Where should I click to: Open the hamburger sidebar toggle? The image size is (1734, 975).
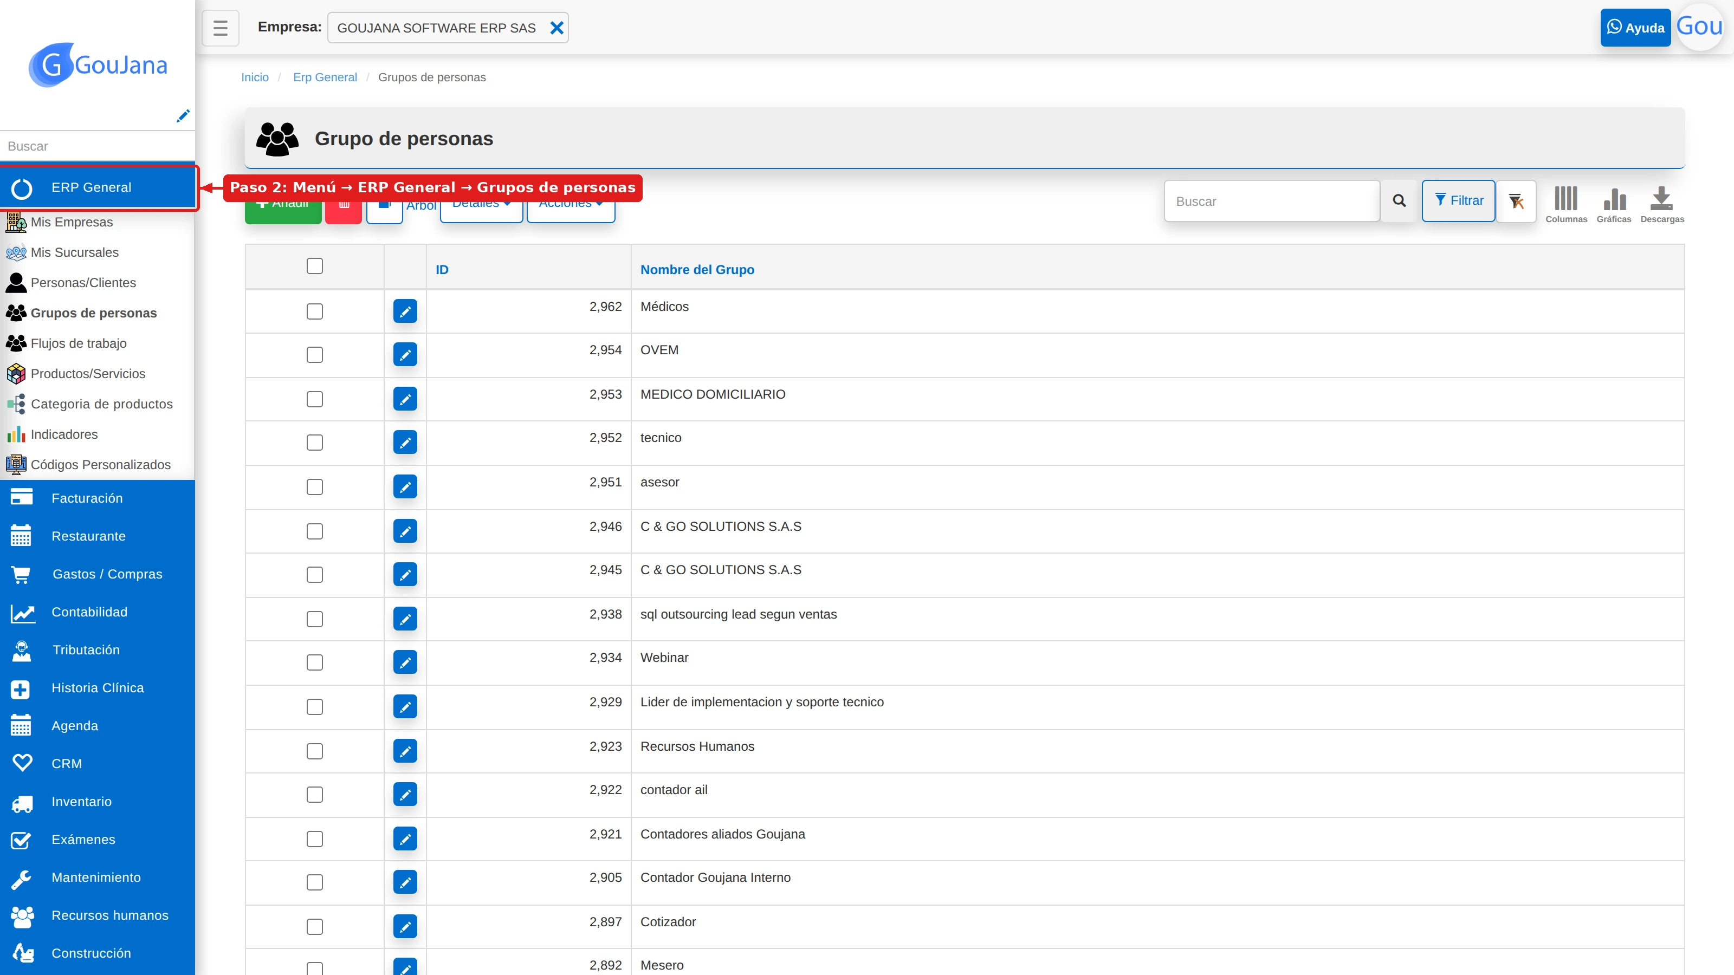220,28
